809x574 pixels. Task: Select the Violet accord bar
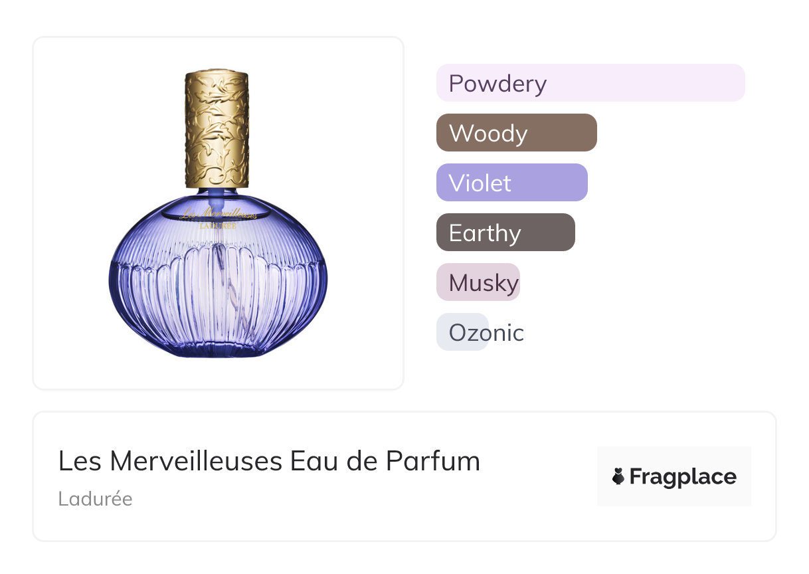pos(511,183)
